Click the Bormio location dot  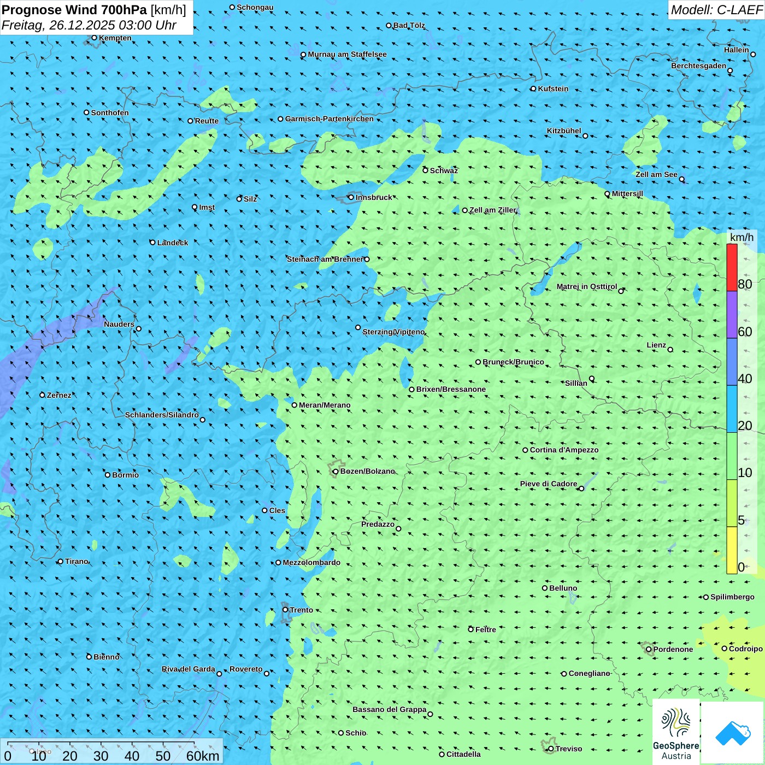tap(108, 475)
